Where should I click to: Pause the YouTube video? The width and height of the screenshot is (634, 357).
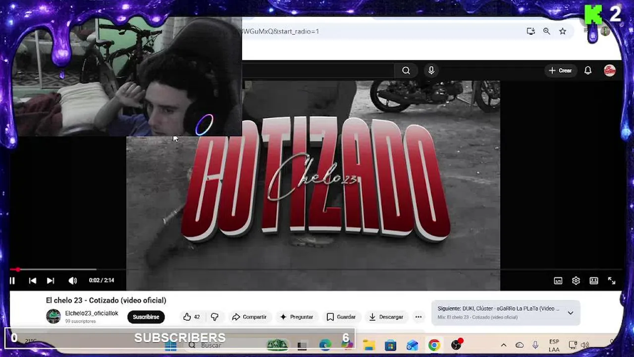pyautogui.click(x=12, y=281)
